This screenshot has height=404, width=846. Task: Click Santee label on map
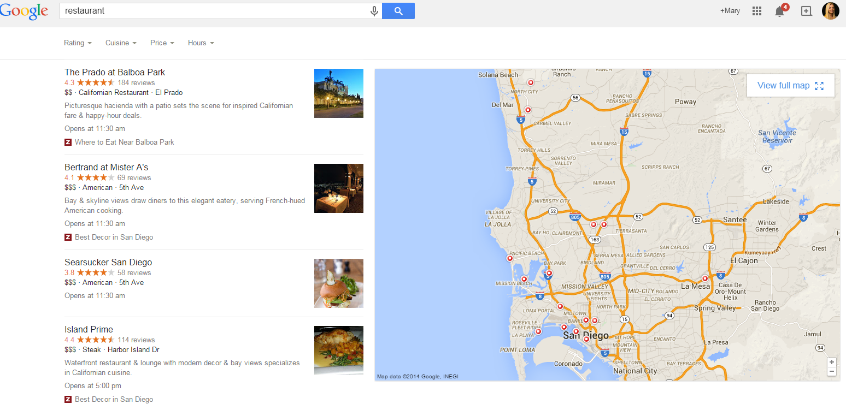[735, 219]
